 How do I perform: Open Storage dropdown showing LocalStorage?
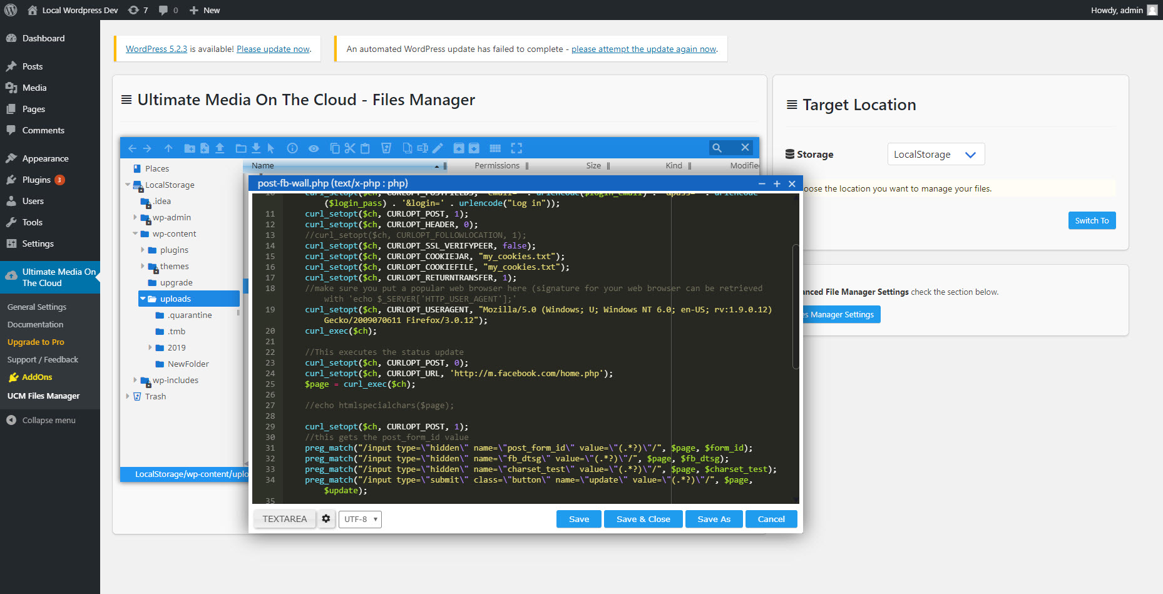click(936, 155)
